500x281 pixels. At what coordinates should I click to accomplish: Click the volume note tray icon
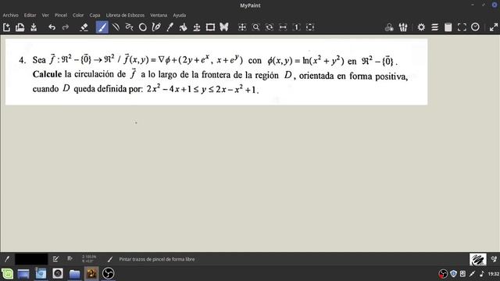pos(481,274)
